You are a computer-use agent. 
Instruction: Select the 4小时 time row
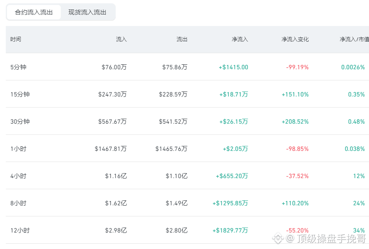coord(187,176)
